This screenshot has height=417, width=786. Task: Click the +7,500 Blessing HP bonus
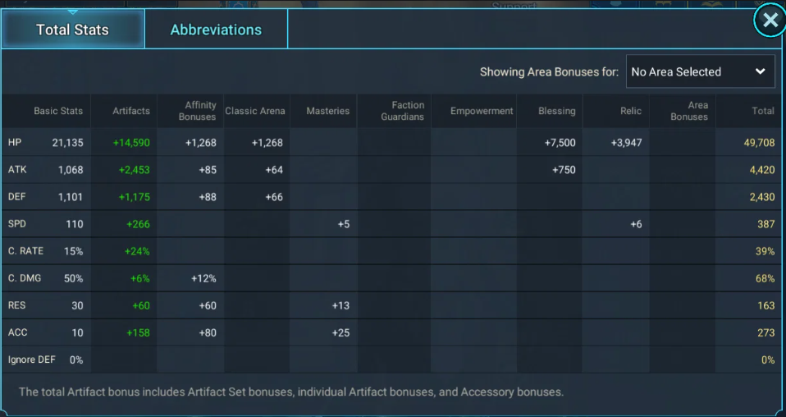click(560, 143)
